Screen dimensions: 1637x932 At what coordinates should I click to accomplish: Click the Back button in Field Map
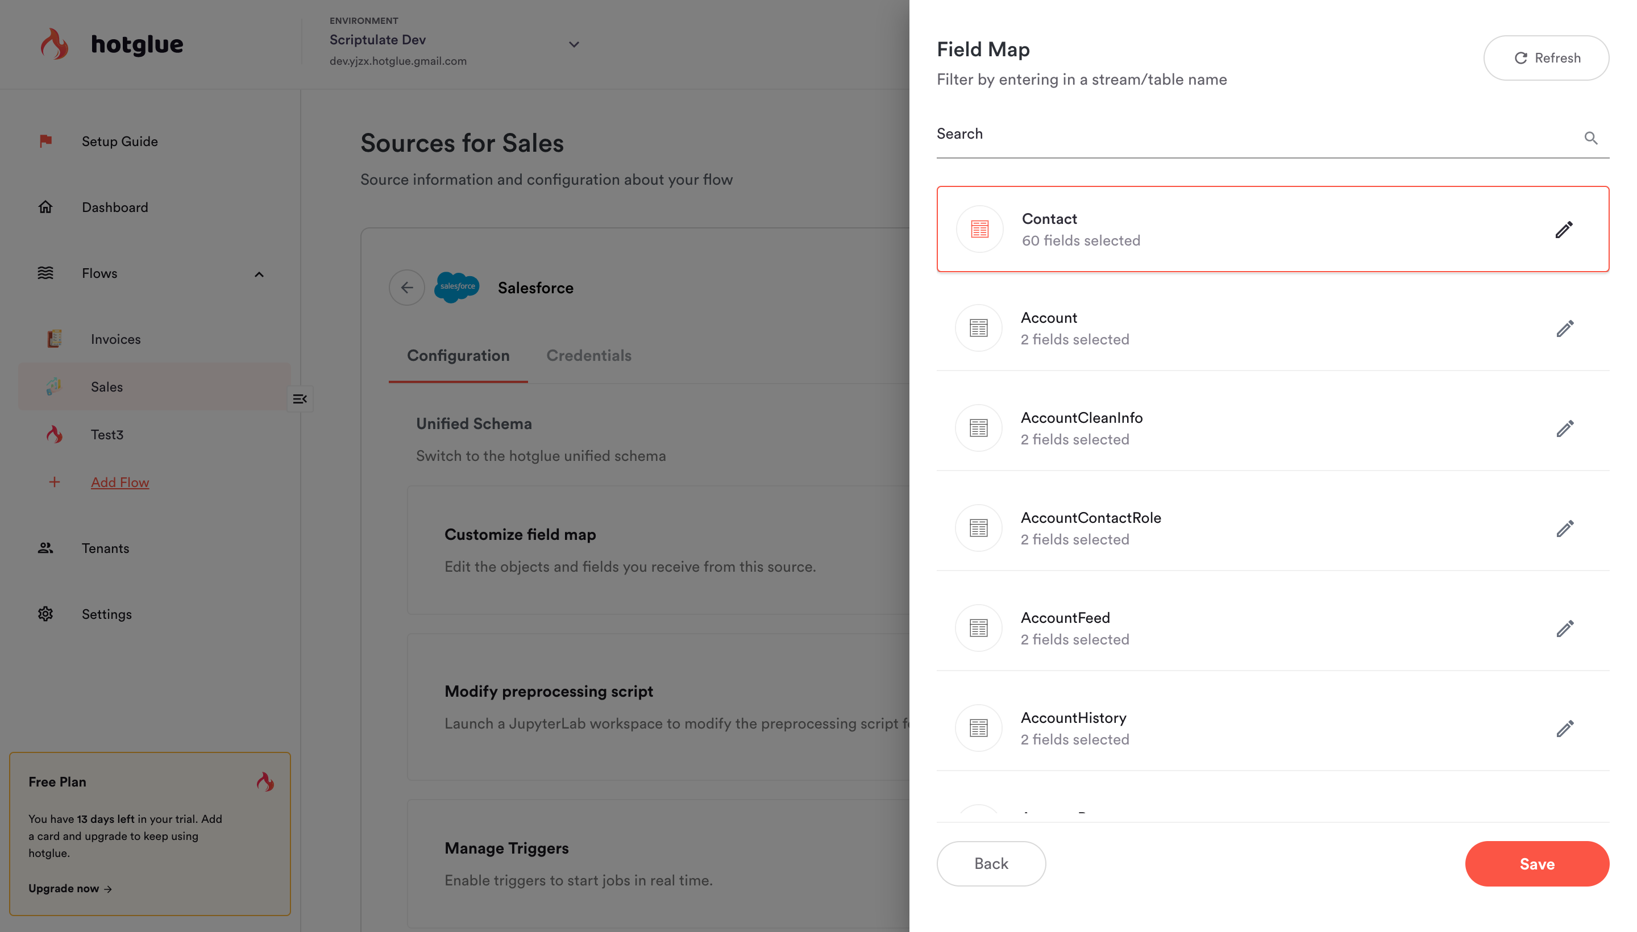tap(990, 863)
